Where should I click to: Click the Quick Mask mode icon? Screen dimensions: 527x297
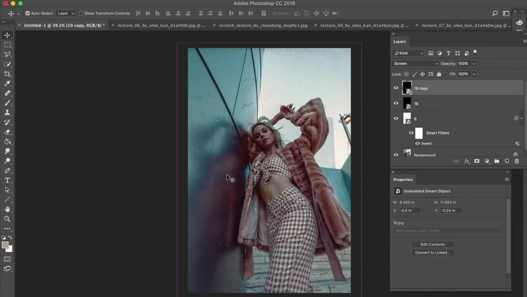tap(7, 259)
